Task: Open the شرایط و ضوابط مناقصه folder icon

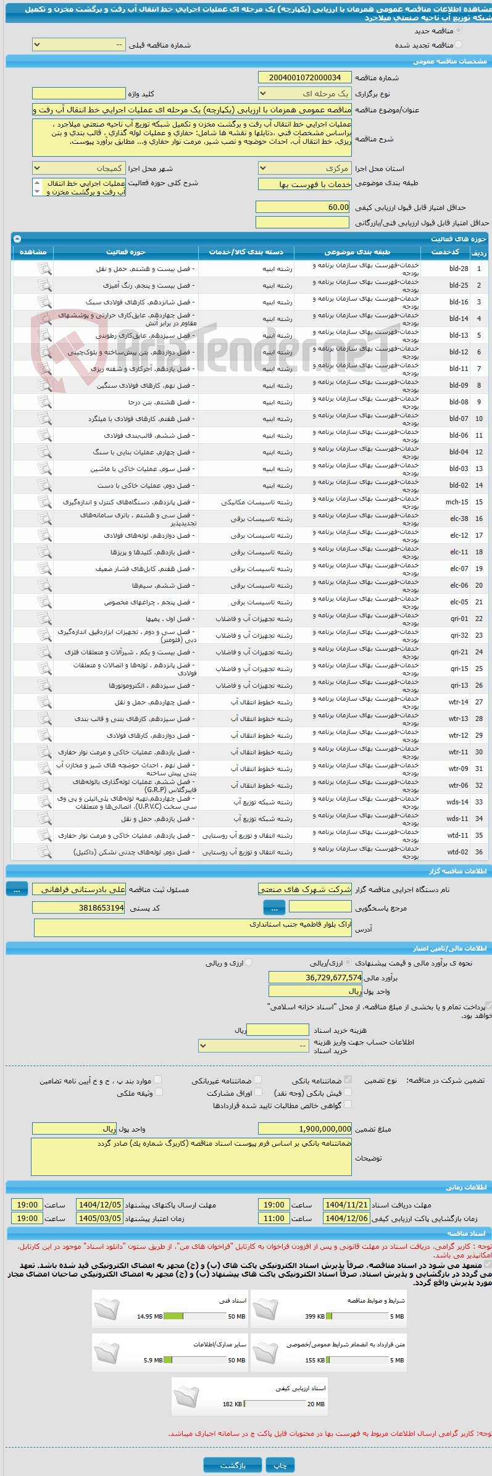Action: tap(265, 1309)
